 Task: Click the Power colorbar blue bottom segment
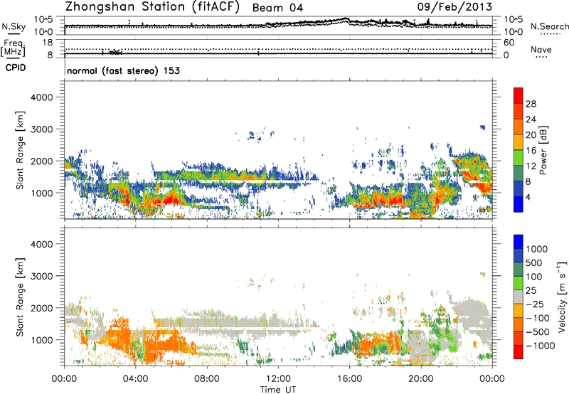tap(519, 204)
